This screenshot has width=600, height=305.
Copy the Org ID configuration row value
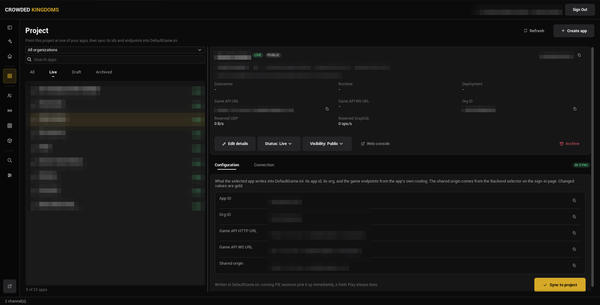click(574, 217)
